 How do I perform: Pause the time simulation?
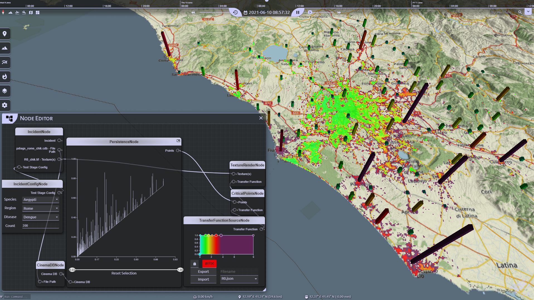298,12
